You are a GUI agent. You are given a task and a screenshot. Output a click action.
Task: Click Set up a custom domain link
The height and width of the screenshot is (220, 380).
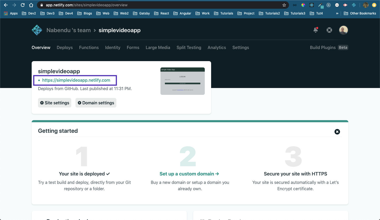pos(189,174)
